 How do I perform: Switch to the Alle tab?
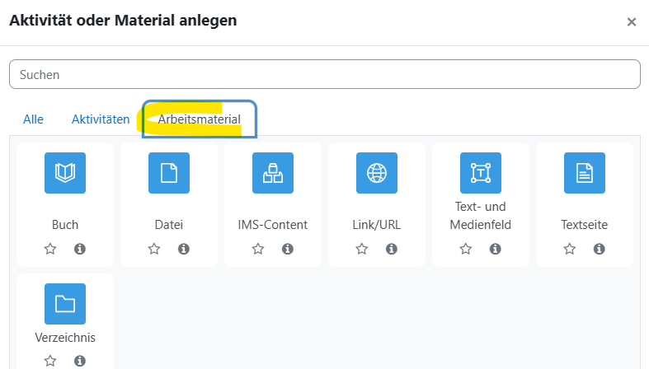click(33, 119)
